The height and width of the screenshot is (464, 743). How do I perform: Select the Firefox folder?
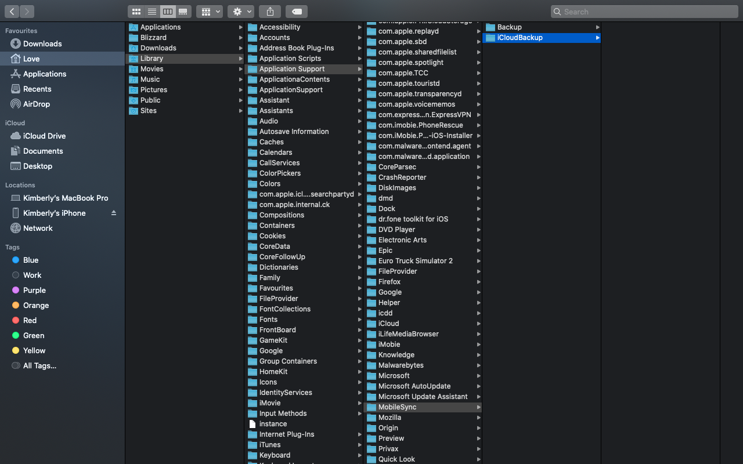[423, 282]
